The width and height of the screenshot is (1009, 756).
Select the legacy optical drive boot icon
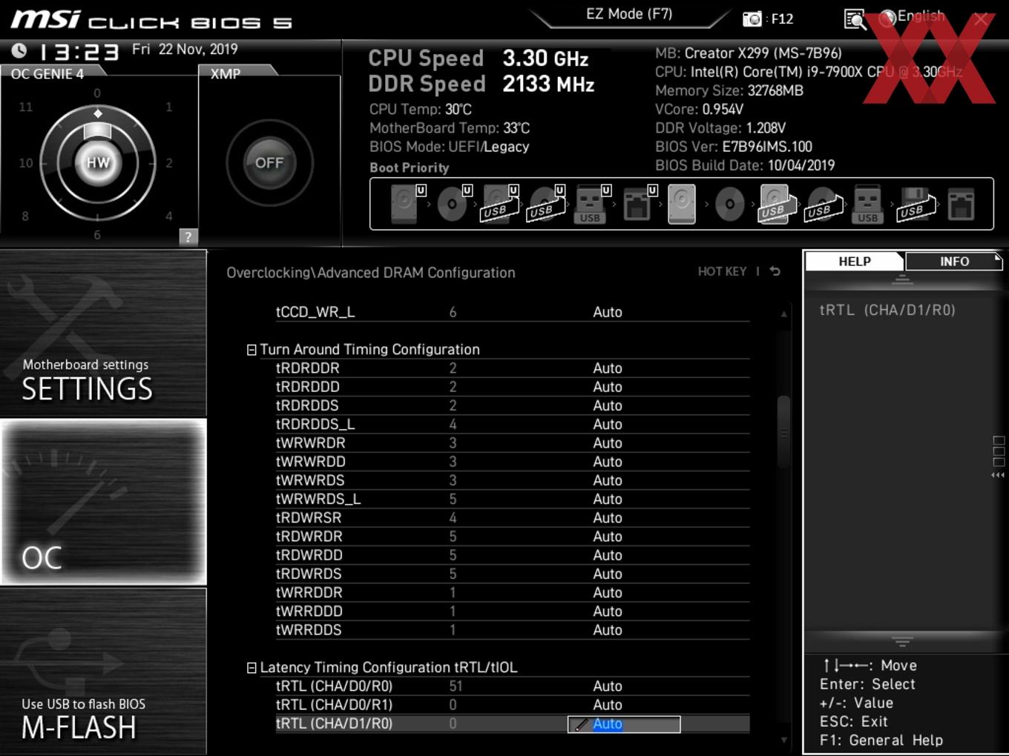point(729,204)
